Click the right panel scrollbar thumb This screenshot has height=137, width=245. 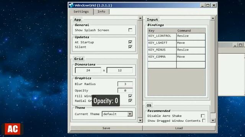point(213,67)
